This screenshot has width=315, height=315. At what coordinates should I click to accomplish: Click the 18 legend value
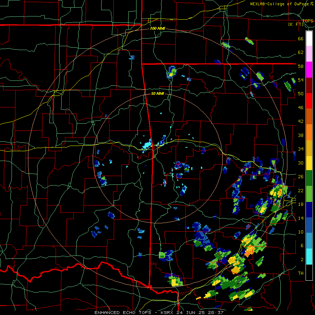(x=301, y=204)
